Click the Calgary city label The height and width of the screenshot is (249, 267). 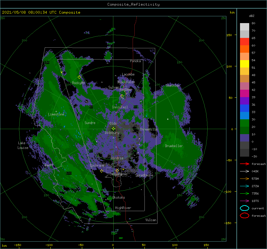pos(116,174)
